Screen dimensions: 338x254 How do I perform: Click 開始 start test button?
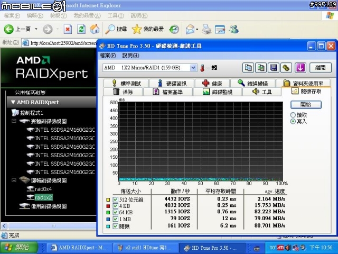coord(306,105)
